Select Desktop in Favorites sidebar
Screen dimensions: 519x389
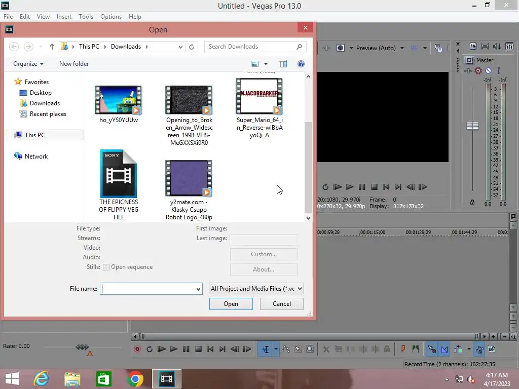(x=41, y=93)
